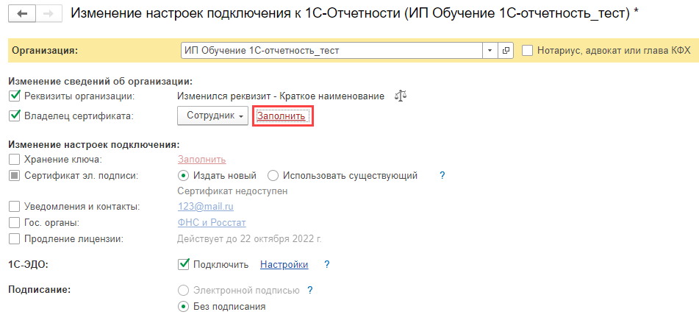Go forward with the right arrow button
This screenshot has height=323, width=699.
pos(49,14)
